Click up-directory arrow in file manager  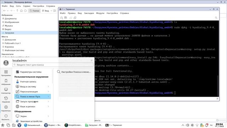pos(17,11)
